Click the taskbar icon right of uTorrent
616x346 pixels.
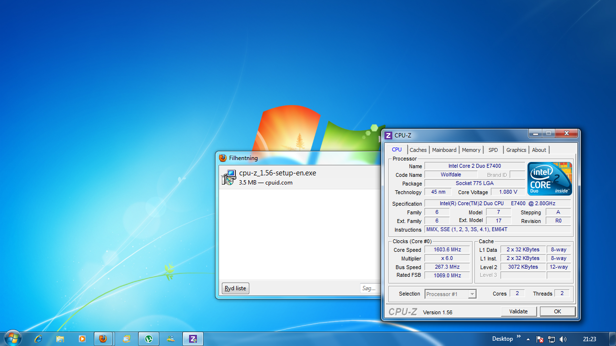coord(171,339)
